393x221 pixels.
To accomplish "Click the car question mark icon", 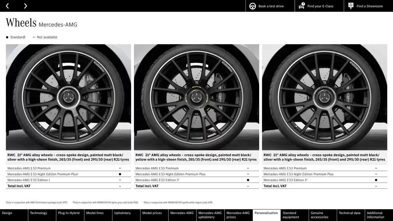I will click(302, 6).
